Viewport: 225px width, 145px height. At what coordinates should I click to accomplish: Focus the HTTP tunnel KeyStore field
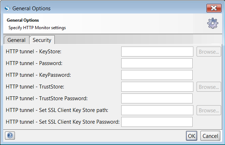point(157,52)
